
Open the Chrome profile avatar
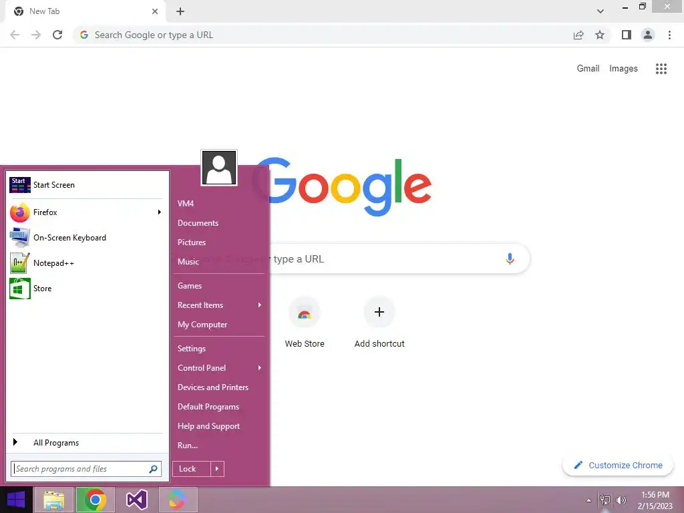coord(648,35)
